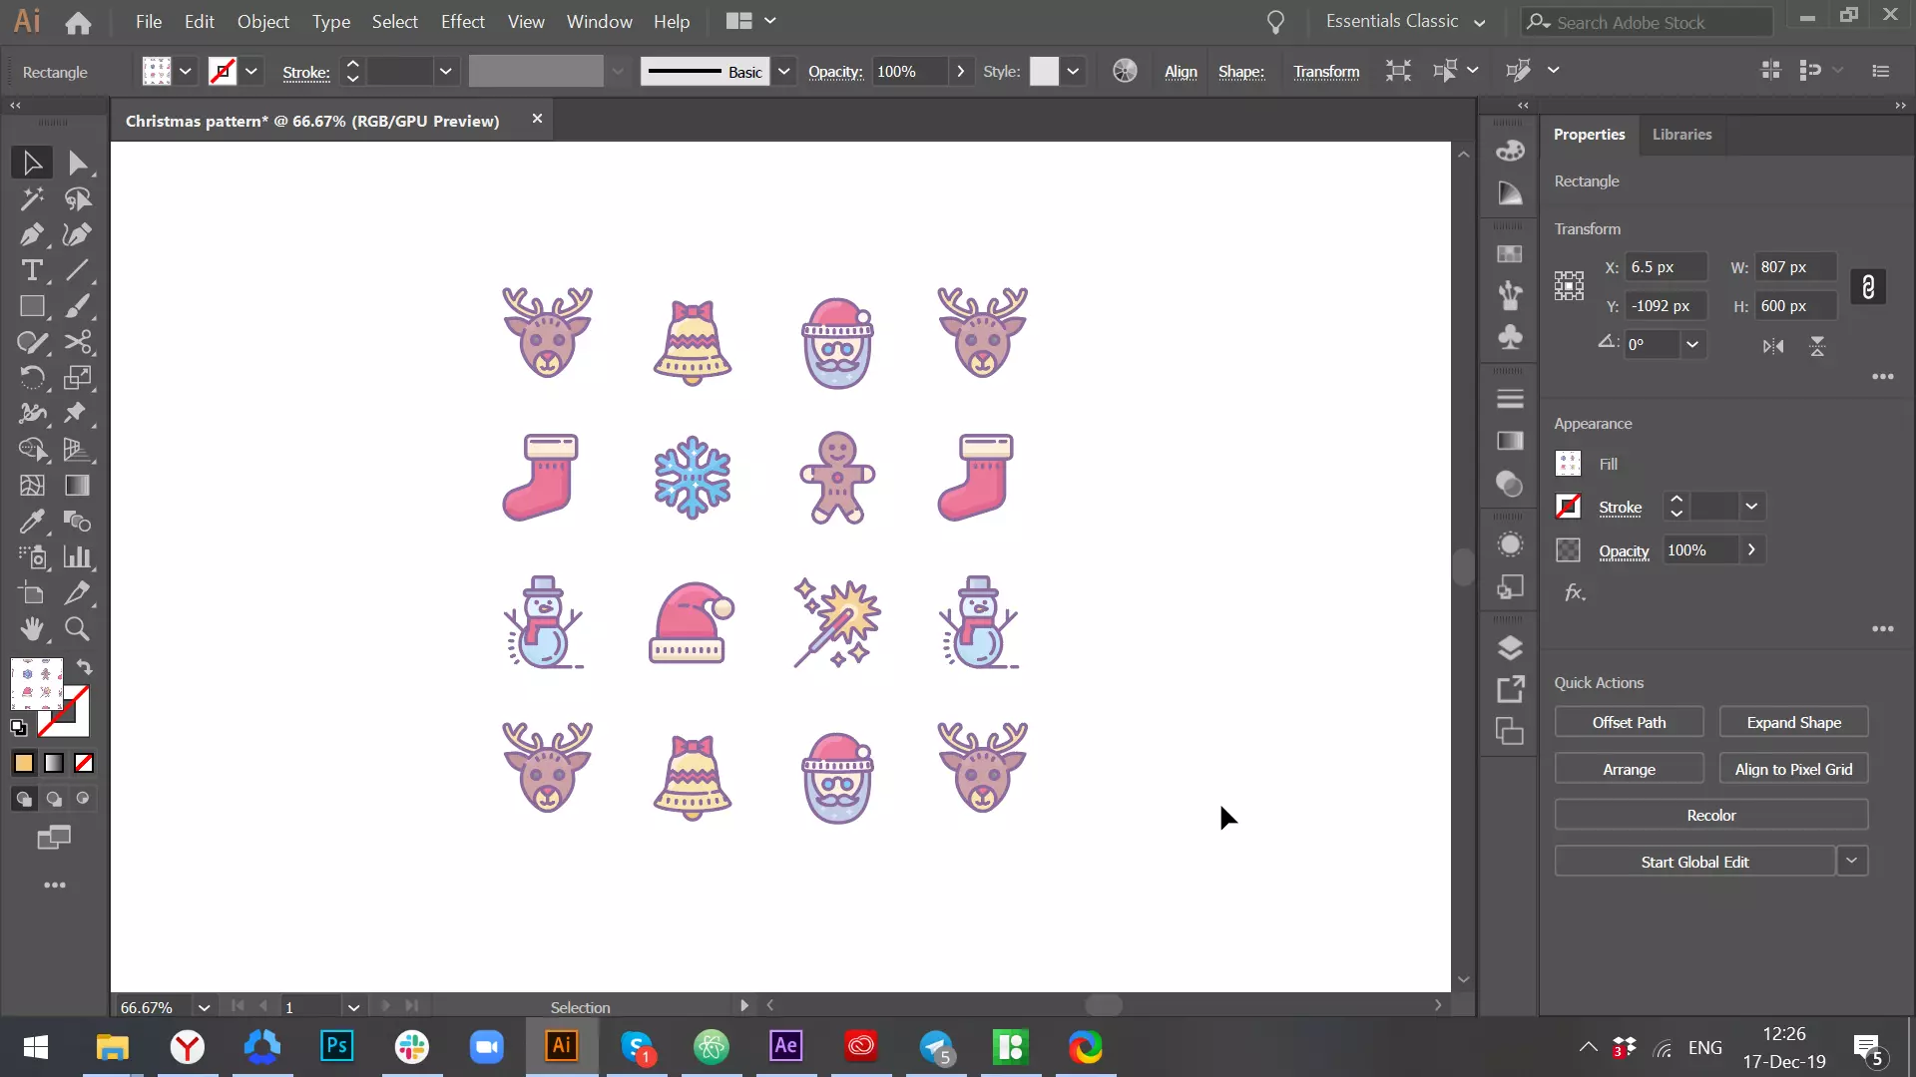Open the Window menu

[599, 21]
